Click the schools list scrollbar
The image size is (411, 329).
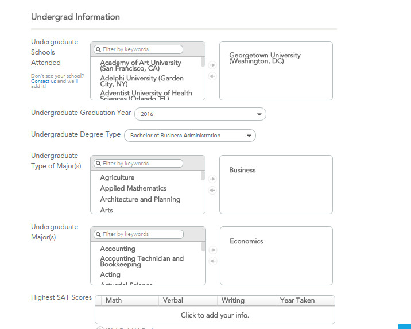pos(203,62)
